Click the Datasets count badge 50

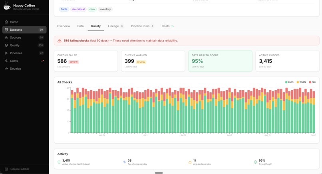[41, 30]
